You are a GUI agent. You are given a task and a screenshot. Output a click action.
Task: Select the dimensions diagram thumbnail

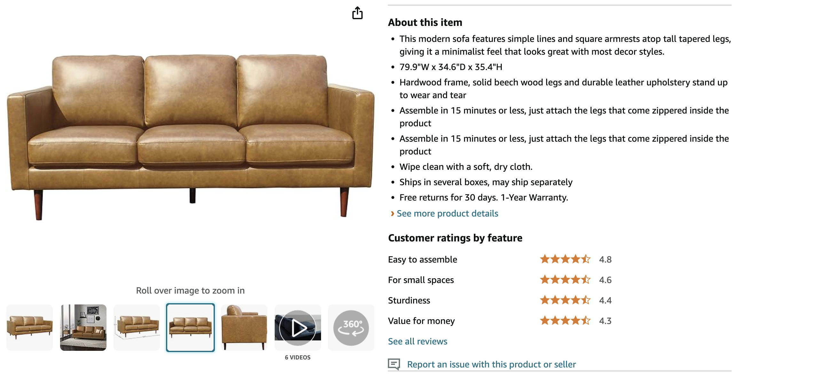coord(137,327)
